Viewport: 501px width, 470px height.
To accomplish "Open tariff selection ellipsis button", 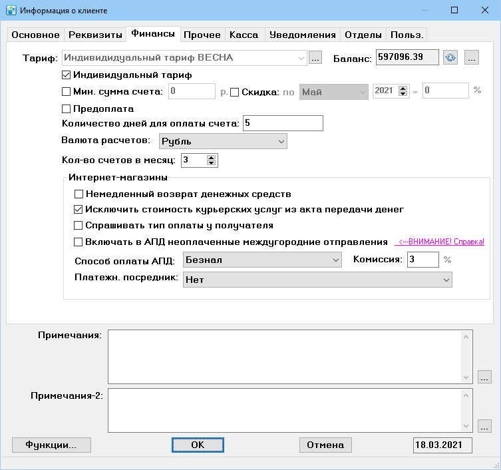I will click(x=315, y=58).
